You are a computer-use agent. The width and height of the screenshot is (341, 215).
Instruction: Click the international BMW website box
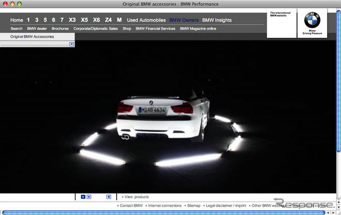pos(282,23)
